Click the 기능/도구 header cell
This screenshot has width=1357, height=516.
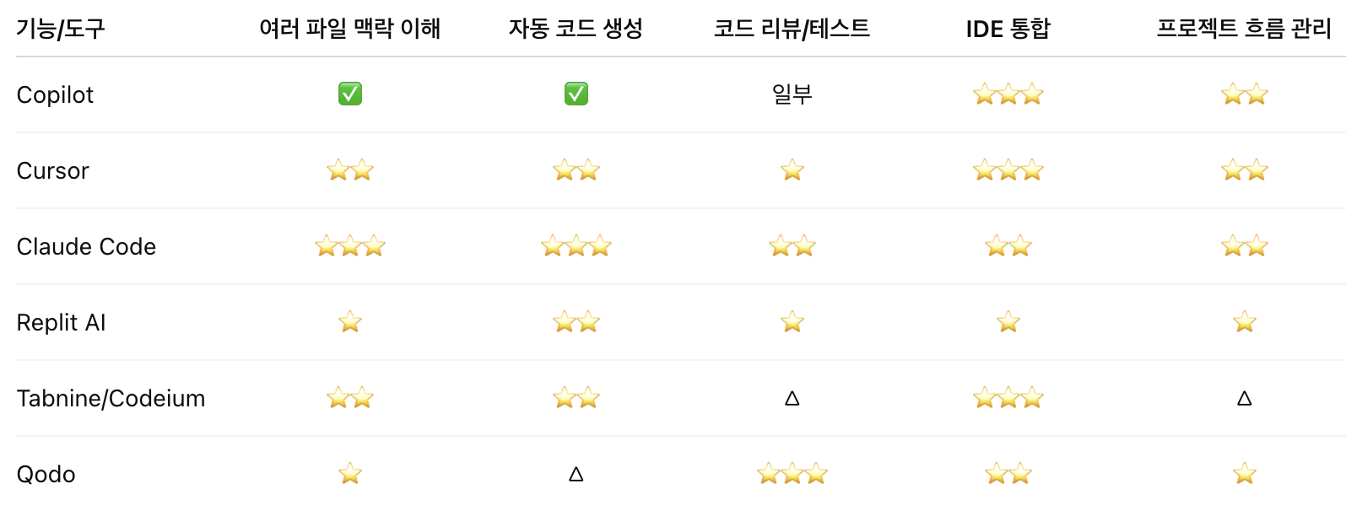pyautogui.click(x=61, y=29)
